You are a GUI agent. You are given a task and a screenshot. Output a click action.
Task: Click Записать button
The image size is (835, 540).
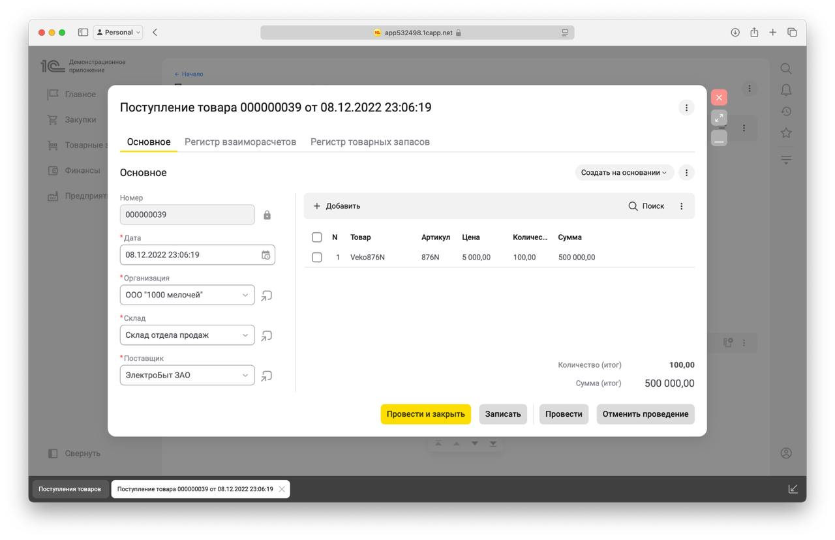coord(503,414)
